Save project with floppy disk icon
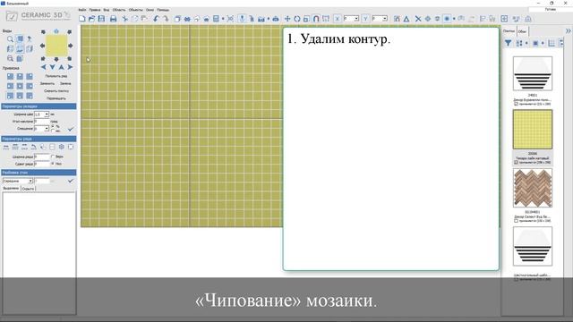 click(x=101, y=19)
